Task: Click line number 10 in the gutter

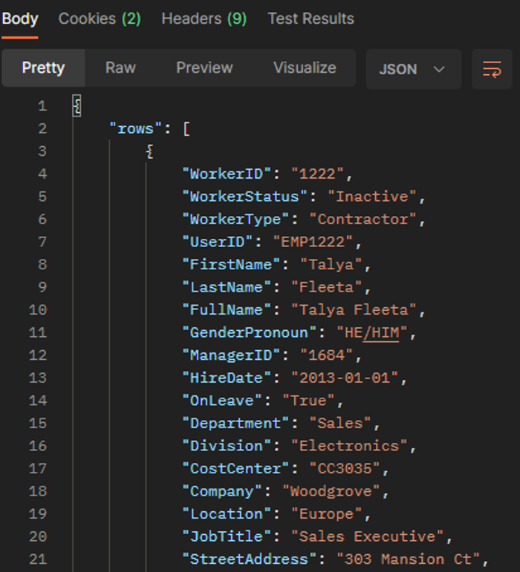Action: coord(38,309)
